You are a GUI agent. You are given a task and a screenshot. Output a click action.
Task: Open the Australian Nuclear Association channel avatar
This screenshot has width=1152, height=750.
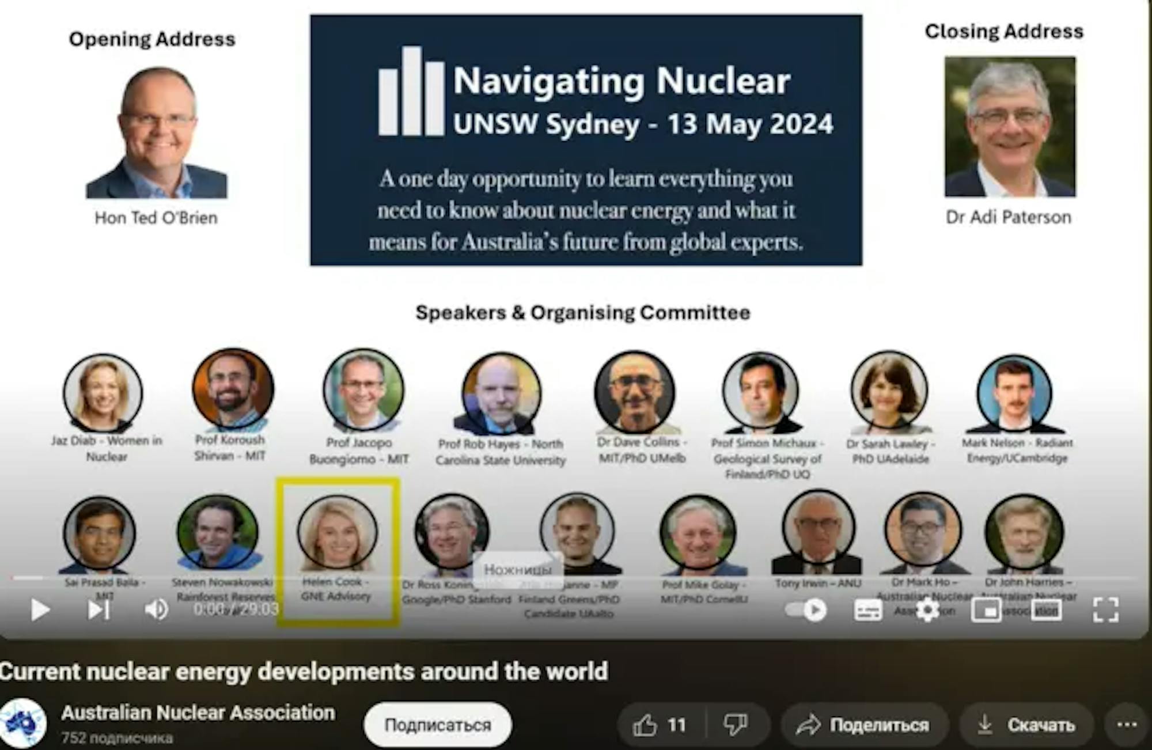[23, 723]
